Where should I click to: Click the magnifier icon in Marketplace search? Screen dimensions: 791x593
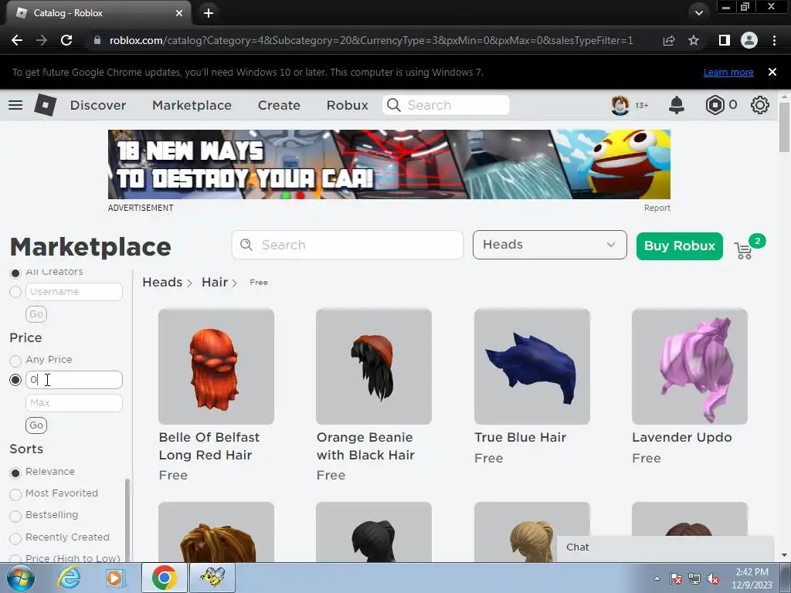pos(246,245)
